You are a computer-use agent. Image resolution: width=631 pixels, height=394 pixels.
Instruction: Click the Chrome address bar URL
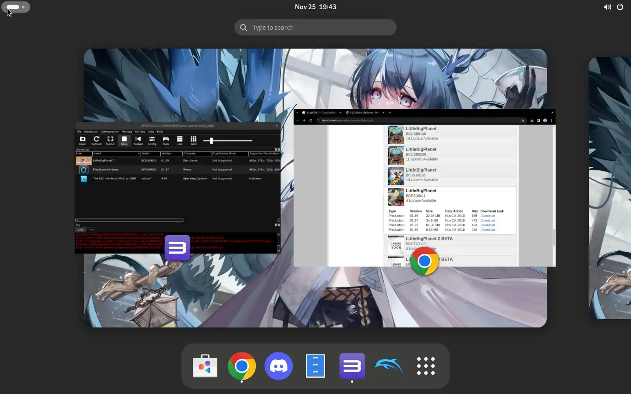point(347,120)
